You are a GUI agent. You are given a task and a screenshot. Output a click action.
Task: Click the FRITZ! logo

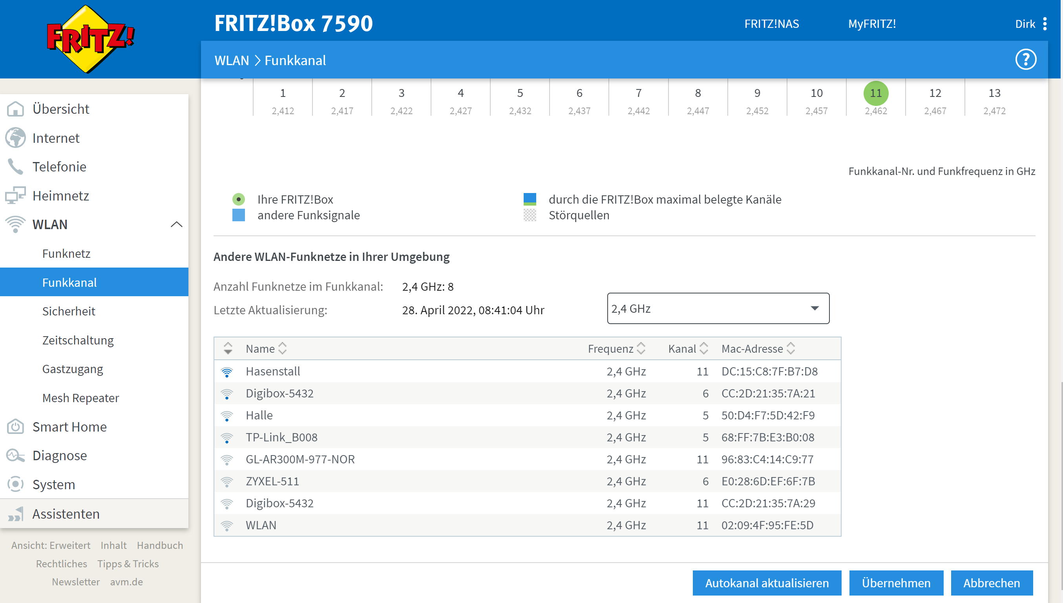[x=90, y=39]
